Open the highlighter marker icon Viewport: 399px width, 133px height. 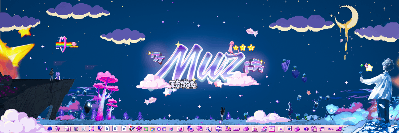(228, 128)
